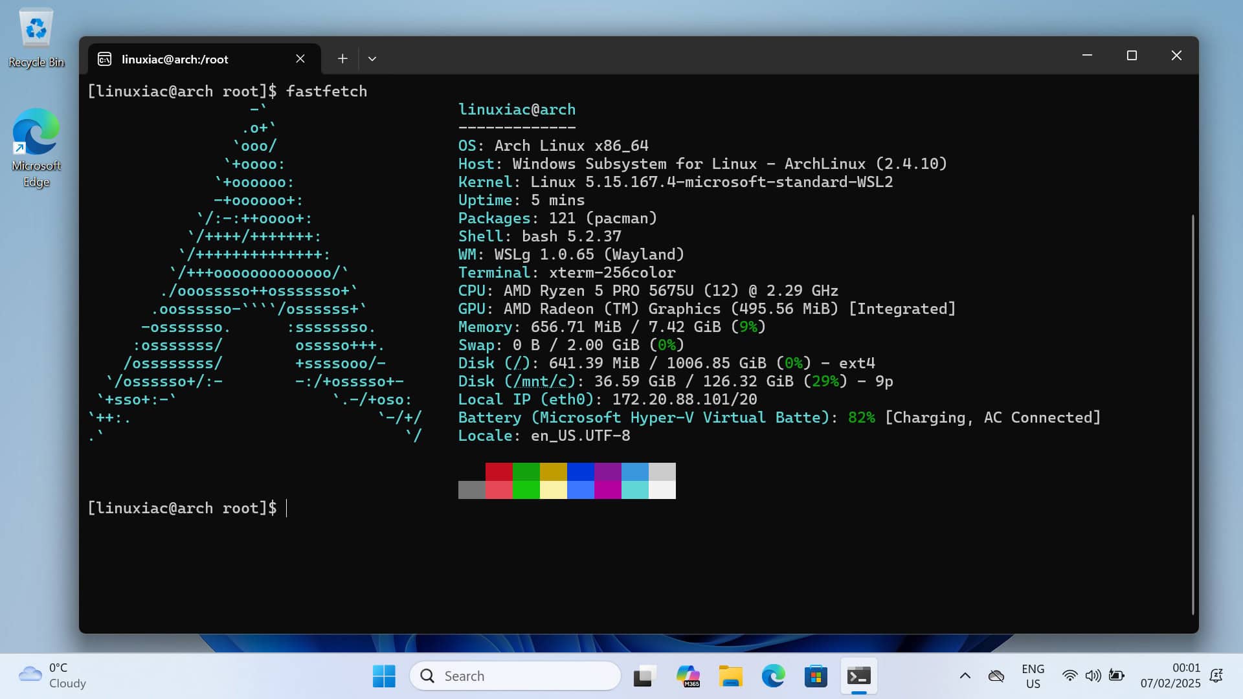Viewport: 1243px width, 699px height.
Task: Click the Windows Terminal taskbar icon
Action: (859, 675)
